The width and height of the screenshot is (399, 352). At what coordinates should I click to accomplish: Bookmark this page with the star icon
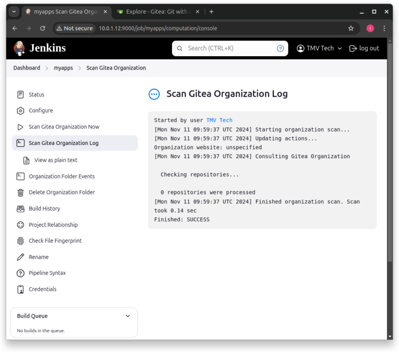click(x=351, y=28)
